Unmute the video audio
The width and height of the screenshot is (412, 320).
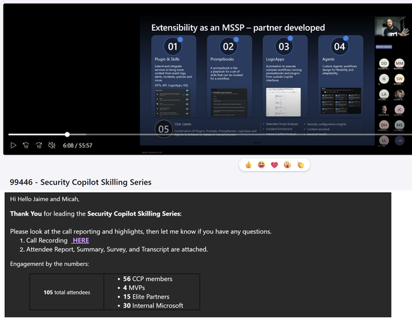51,146
